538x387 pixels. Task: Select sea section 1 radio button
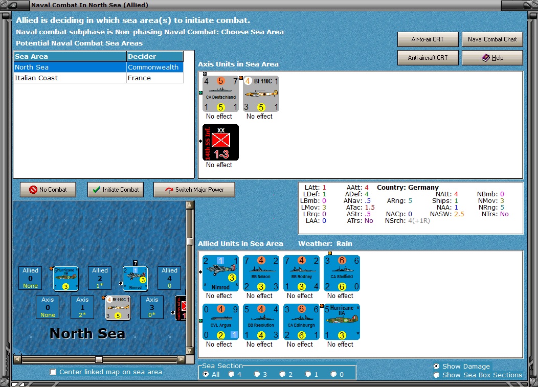pyautogui.click(x=308, y=374)
